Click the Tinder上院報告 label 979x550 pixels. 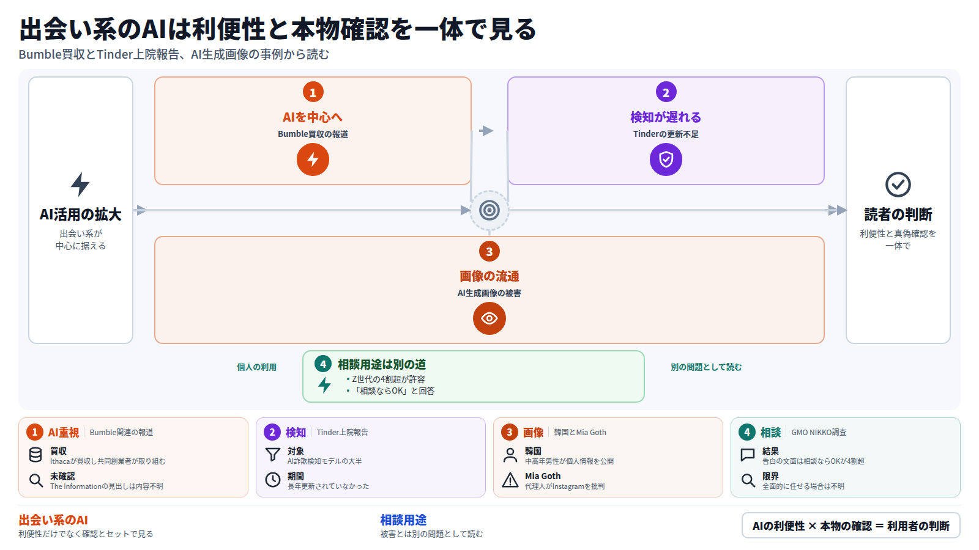pyautogui.click(x=343, y=432)
